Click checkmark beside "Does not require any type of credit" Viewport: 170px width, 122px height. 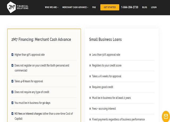[x=12, y=92]
